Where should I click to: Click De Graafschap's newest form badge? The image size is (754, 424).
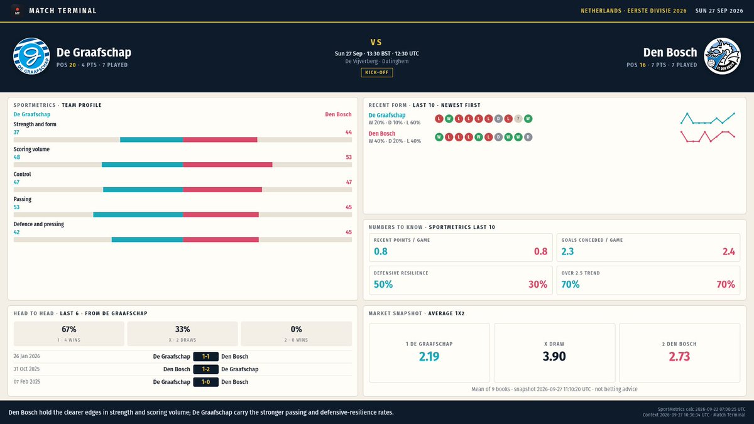tap(438, 119)
